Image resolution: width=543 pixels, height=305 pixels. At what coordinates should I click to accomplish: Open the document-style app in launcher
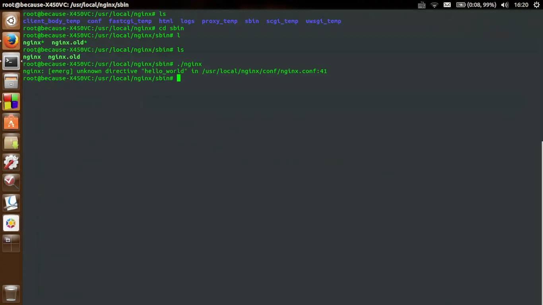(x=11, y=203)
